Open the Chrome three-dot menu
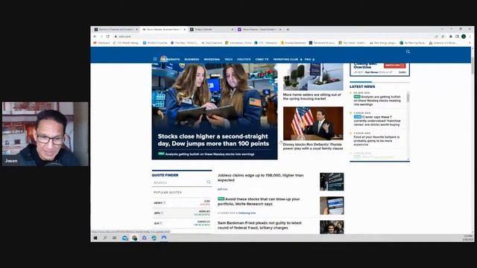The height and width of the screenshot is (268, 477). pyautogui.click(x=470, y=36)
